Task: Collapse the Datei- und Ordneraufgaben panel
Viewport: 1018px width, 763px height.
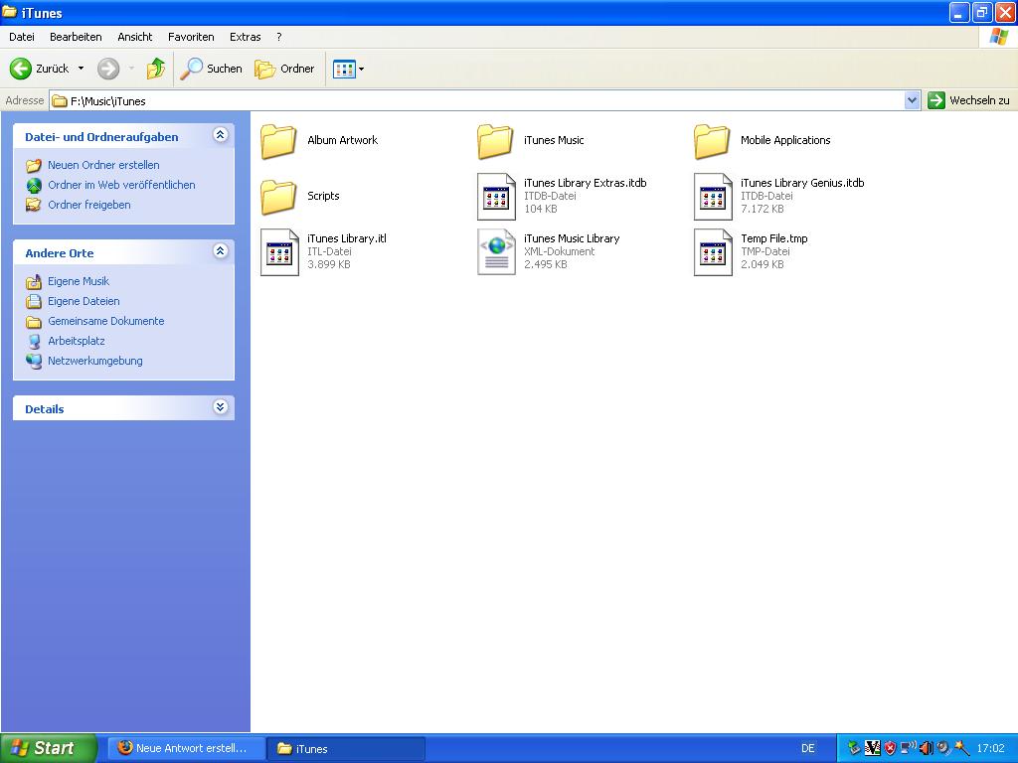Action: 220,135
